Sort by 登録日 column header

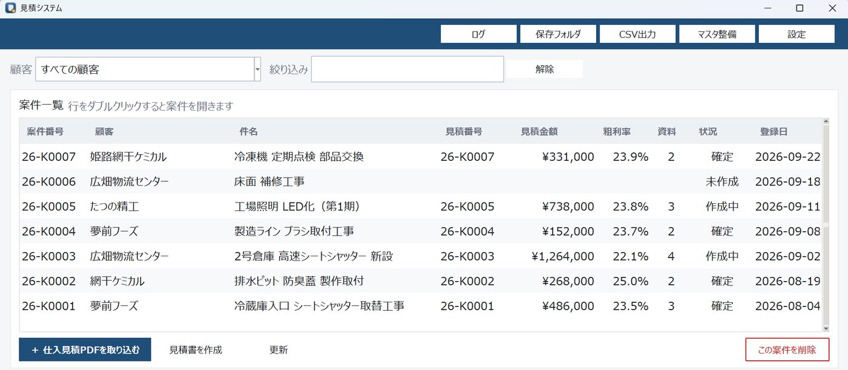[774, 131]
